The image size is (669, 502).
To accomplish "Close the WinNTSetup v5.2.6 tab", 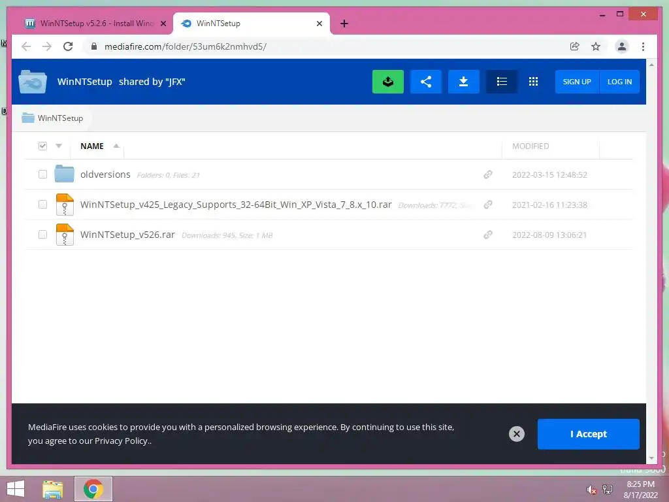I will tap(163, 24).
